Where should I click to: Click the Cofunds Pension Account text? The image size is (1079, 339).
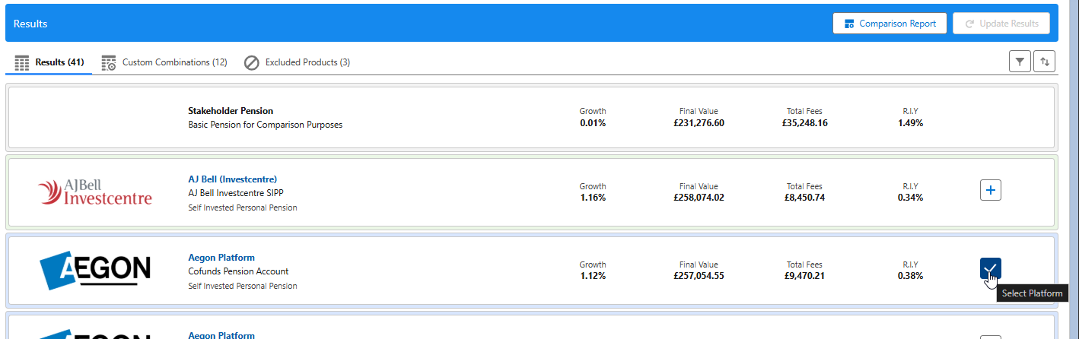point(238,271)
